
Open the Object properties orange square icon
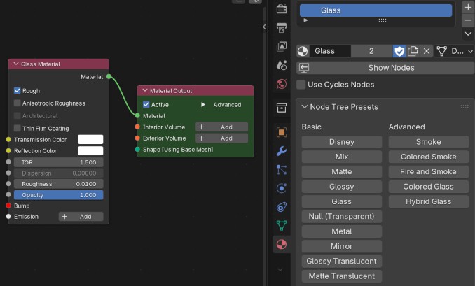coord(282,132)
